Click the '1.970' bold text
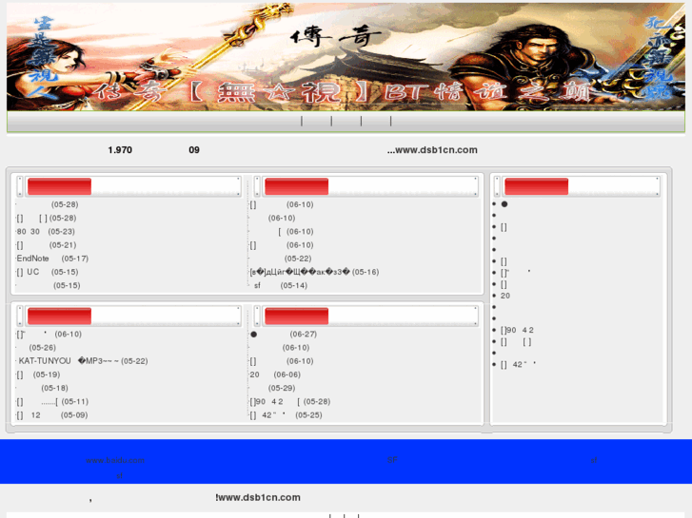692x518 pixels. tap(120, 150)
